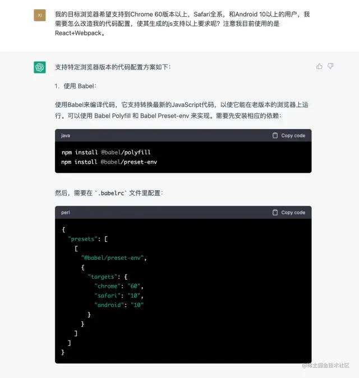Click the java language label
Screen dimensions: 359x378
click(66, 136)
